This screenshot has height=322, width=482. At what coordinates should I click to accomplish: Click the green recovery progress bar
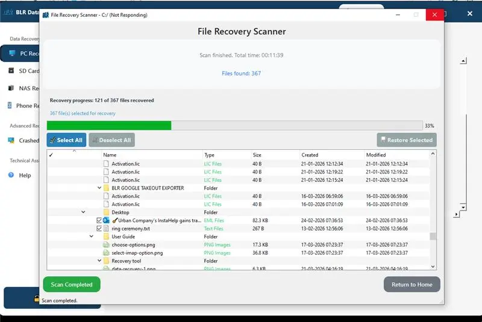tap(109, 126)
